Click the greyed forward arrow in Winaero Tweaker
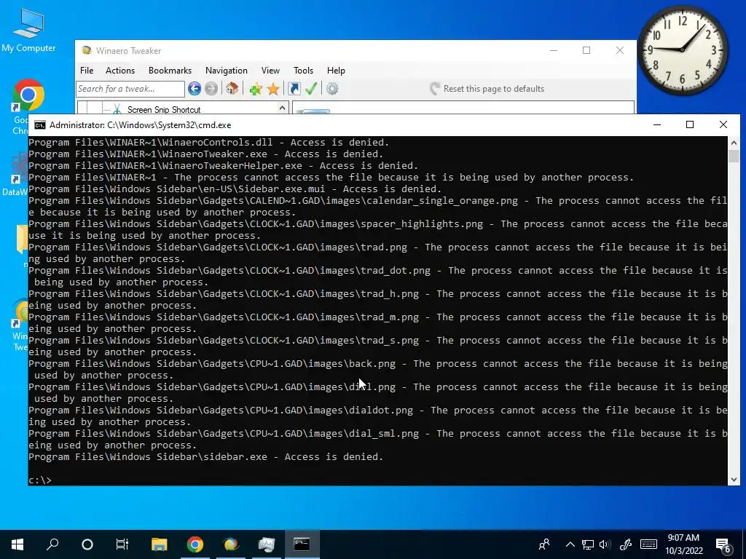This screenshot has width=746, height=559. tap(211, 88)
